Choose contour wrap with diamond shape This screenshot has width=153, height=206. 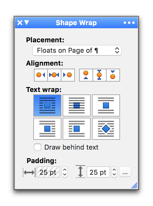pyautogui.click(x=106, y=129)
